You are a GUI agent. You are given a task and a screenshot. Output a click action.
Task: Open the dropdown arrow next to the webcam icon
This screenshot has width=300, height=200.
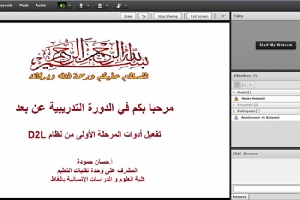(107, 6)
